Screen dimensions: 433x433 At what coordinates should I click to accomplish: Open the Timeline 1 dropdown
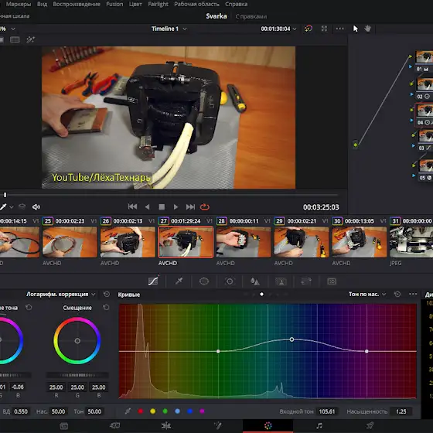169,29
